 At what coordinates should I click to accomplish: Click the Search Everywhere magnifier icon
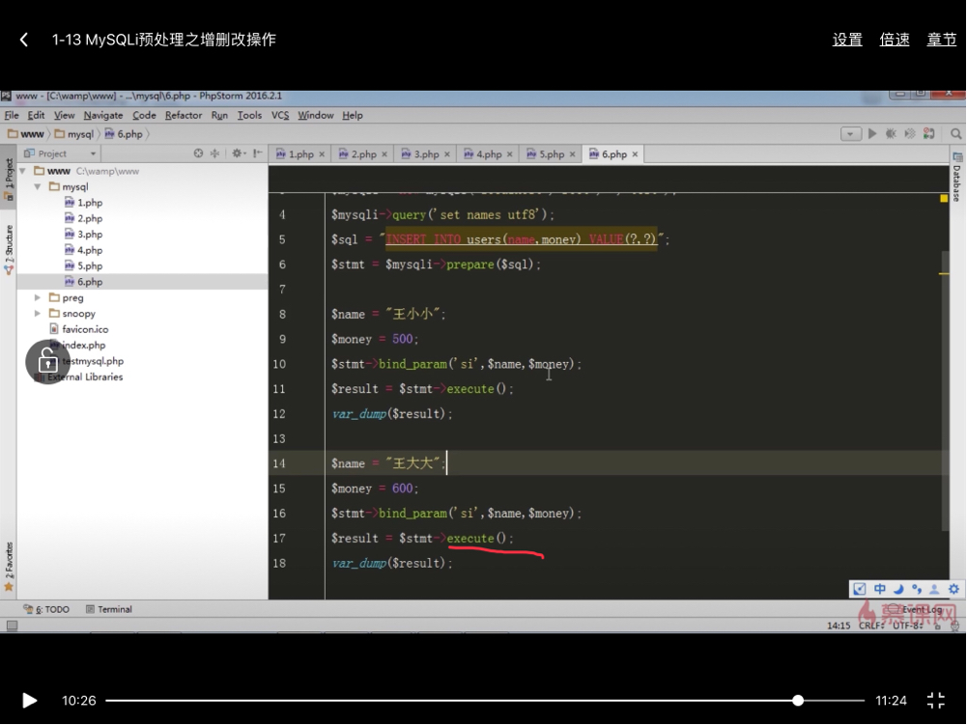point(956,134)
